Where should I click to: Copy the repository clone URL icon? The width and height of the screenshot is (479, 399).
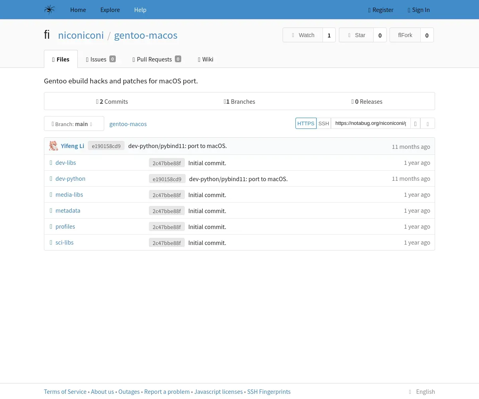(415, 124)
